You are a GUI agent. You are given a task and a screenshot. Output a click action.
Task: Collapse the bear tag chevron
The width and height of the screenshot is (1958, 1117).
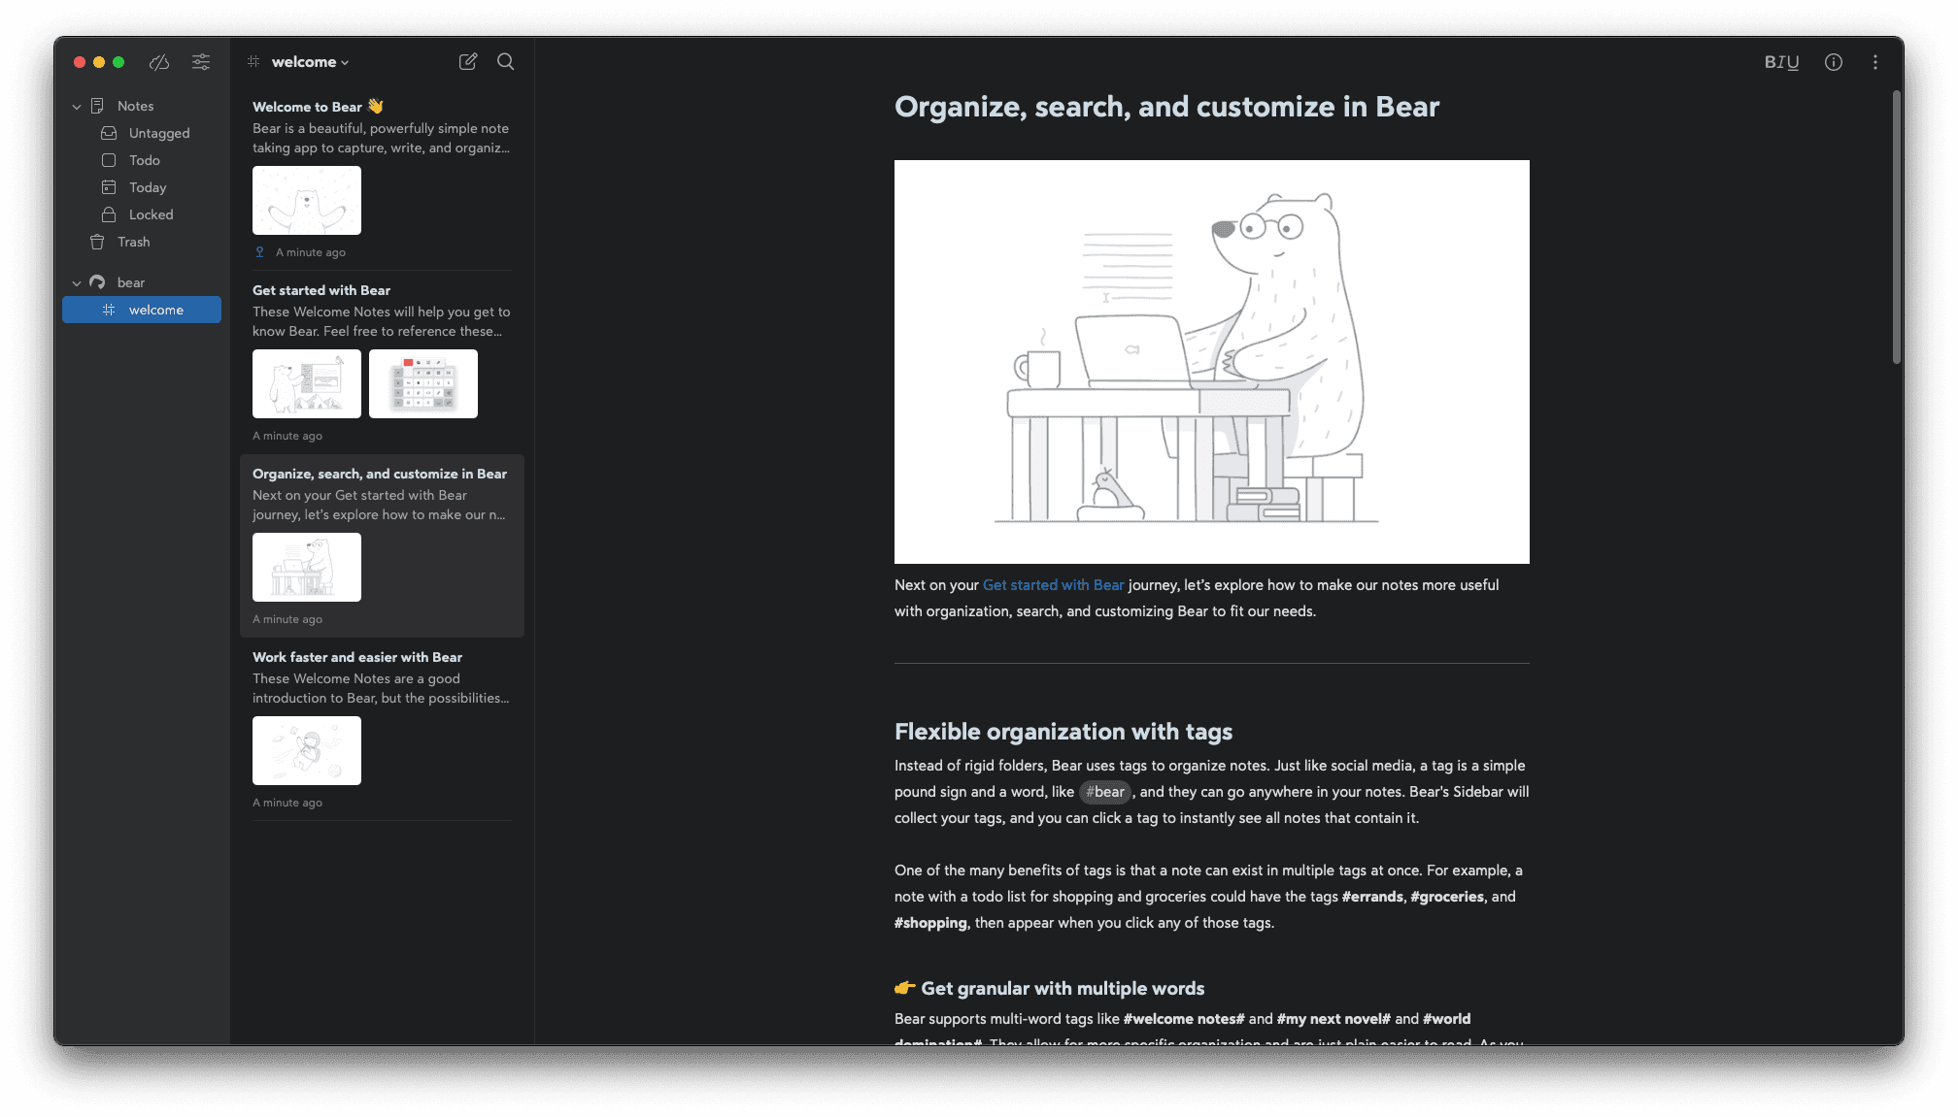point(77,282)
